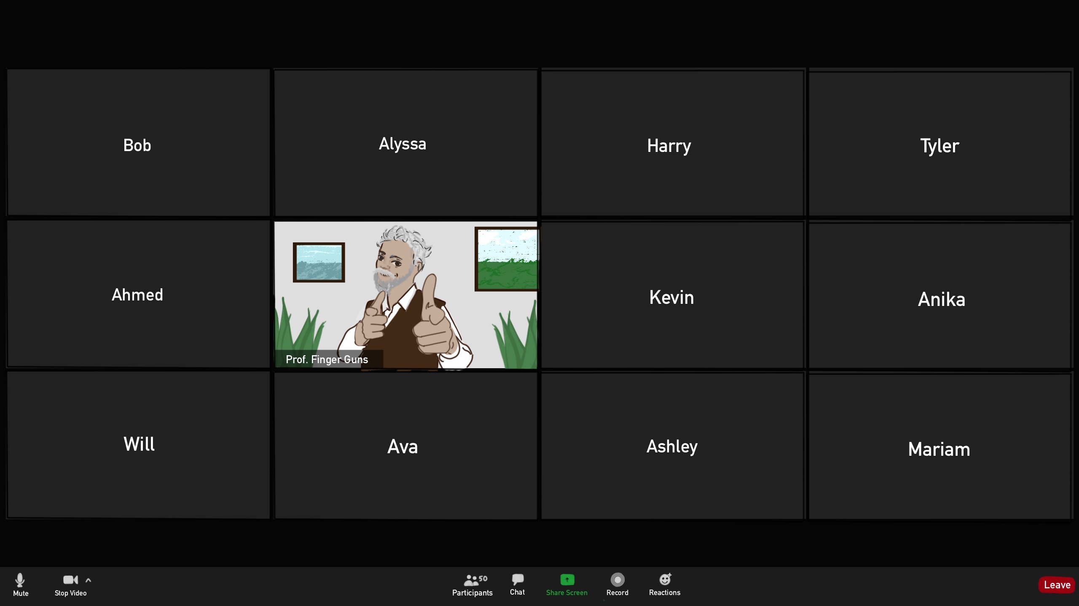
Task: Leave the meeting
Action: tap(1057, 585)
